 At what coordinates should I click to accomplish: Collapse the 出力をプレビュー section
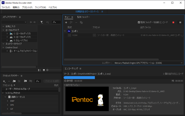64,85
